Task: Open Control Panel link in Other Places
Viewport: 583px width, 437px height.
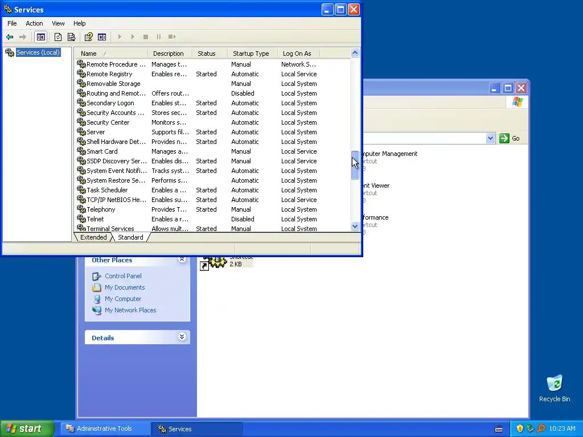Action: [123, 276]
